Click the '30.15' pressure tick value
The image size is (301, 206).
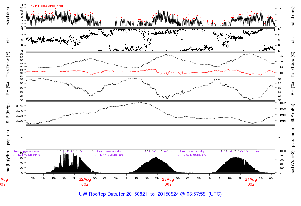click(x=20, y=106)
